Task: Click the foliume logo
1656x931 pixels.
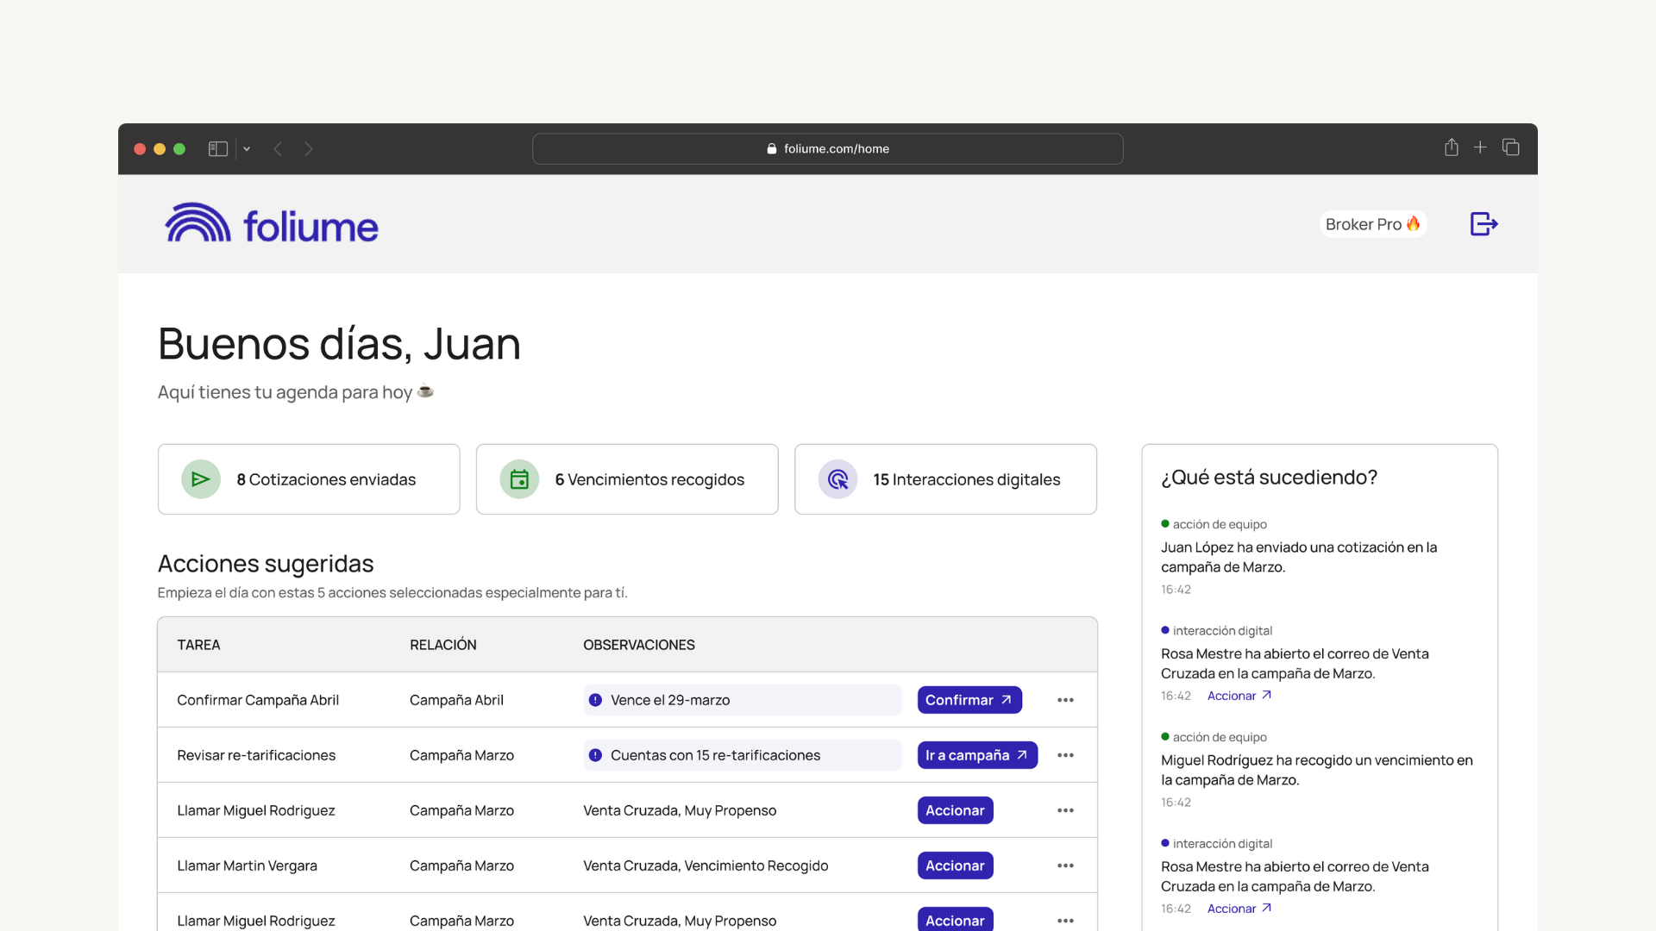Action: tap(272, 224)
